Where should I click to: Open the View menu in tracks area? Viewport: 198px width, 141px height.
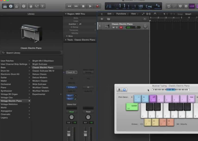tap(135, 14)
